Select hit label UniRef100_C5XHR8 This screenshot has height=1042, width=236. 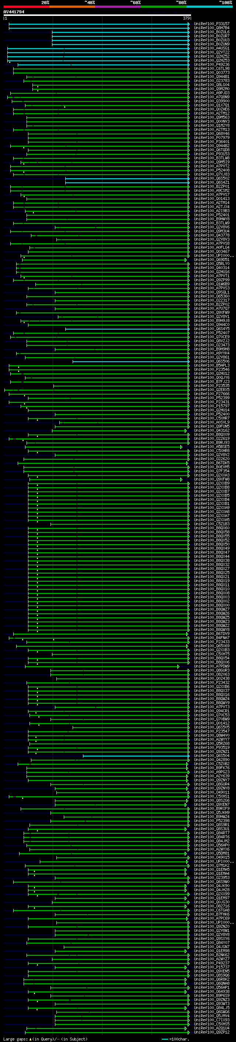click(x=212, y=451)
